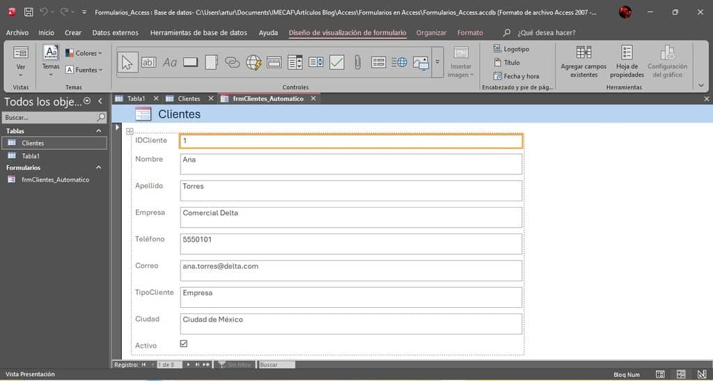Viewport: 713px width, 381px height.
Task: Click the Fecha y hora button
Action: point(516,77)
